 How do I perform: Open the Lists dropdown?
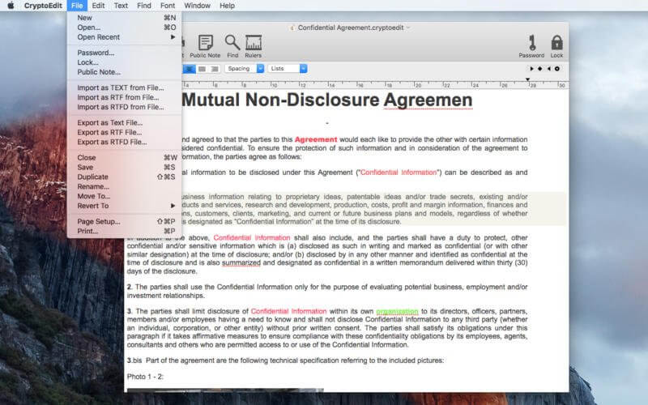[288, 69]
